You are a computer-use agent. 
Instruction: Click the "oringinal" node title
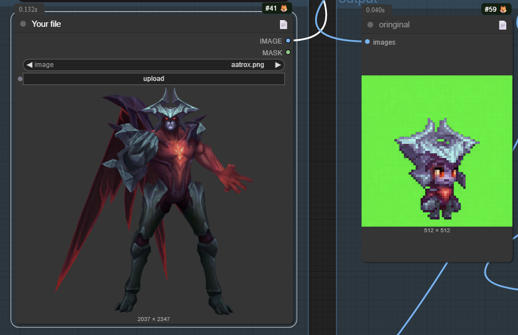[394, 25]
